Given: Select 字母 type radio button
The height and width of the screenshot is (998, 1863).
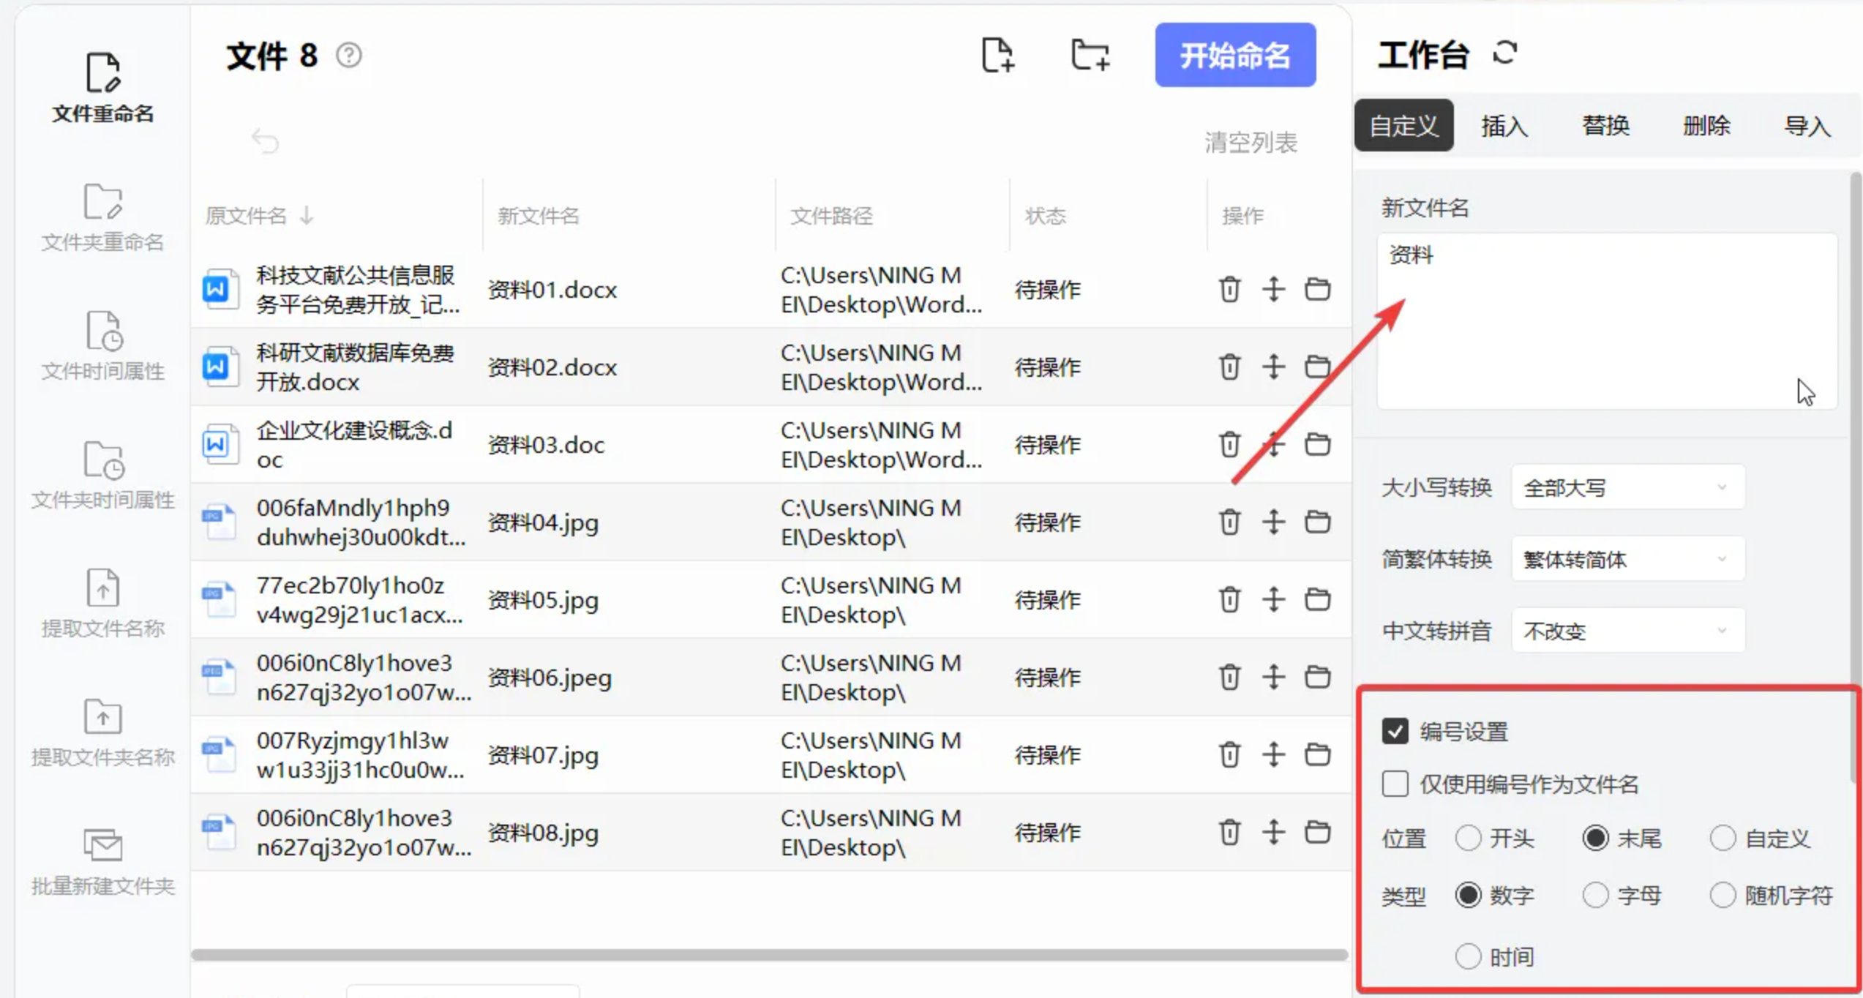Looking at the screenshot, I should (x=1595, y=895).
